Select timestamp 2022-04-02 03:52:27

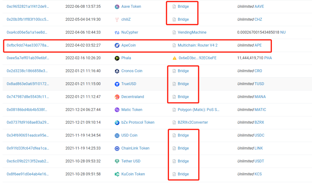click(x=83, y=45)
